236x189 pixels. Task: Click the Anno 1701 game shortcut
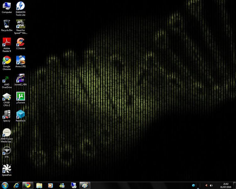pos(21,62)
